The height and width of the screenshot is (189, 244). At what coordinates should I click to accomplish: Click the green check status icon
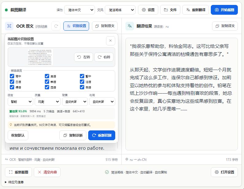pyautogui.click(x=107, y=172)
